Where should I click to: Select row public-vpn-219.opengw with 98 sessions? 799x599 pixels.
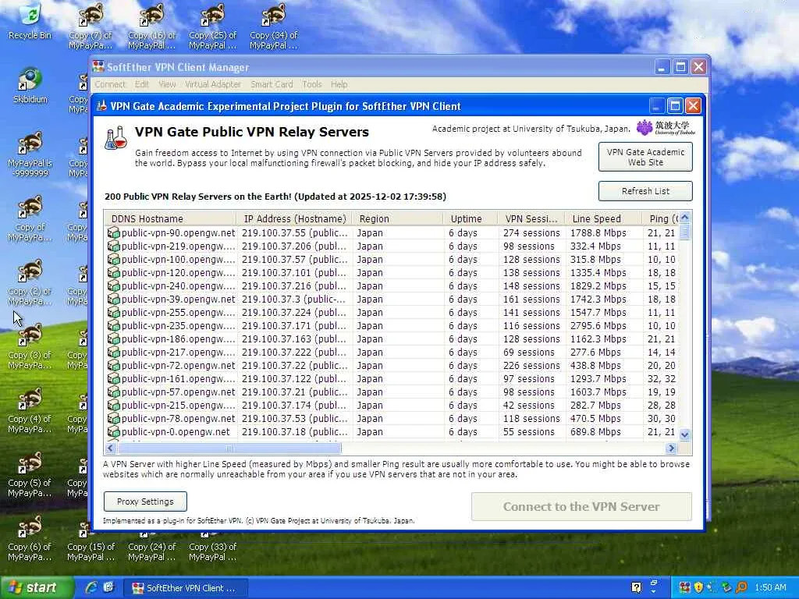392,246
